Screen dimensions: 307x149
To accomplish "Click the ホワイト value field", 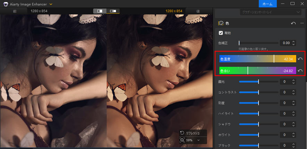I will [285, 135].
